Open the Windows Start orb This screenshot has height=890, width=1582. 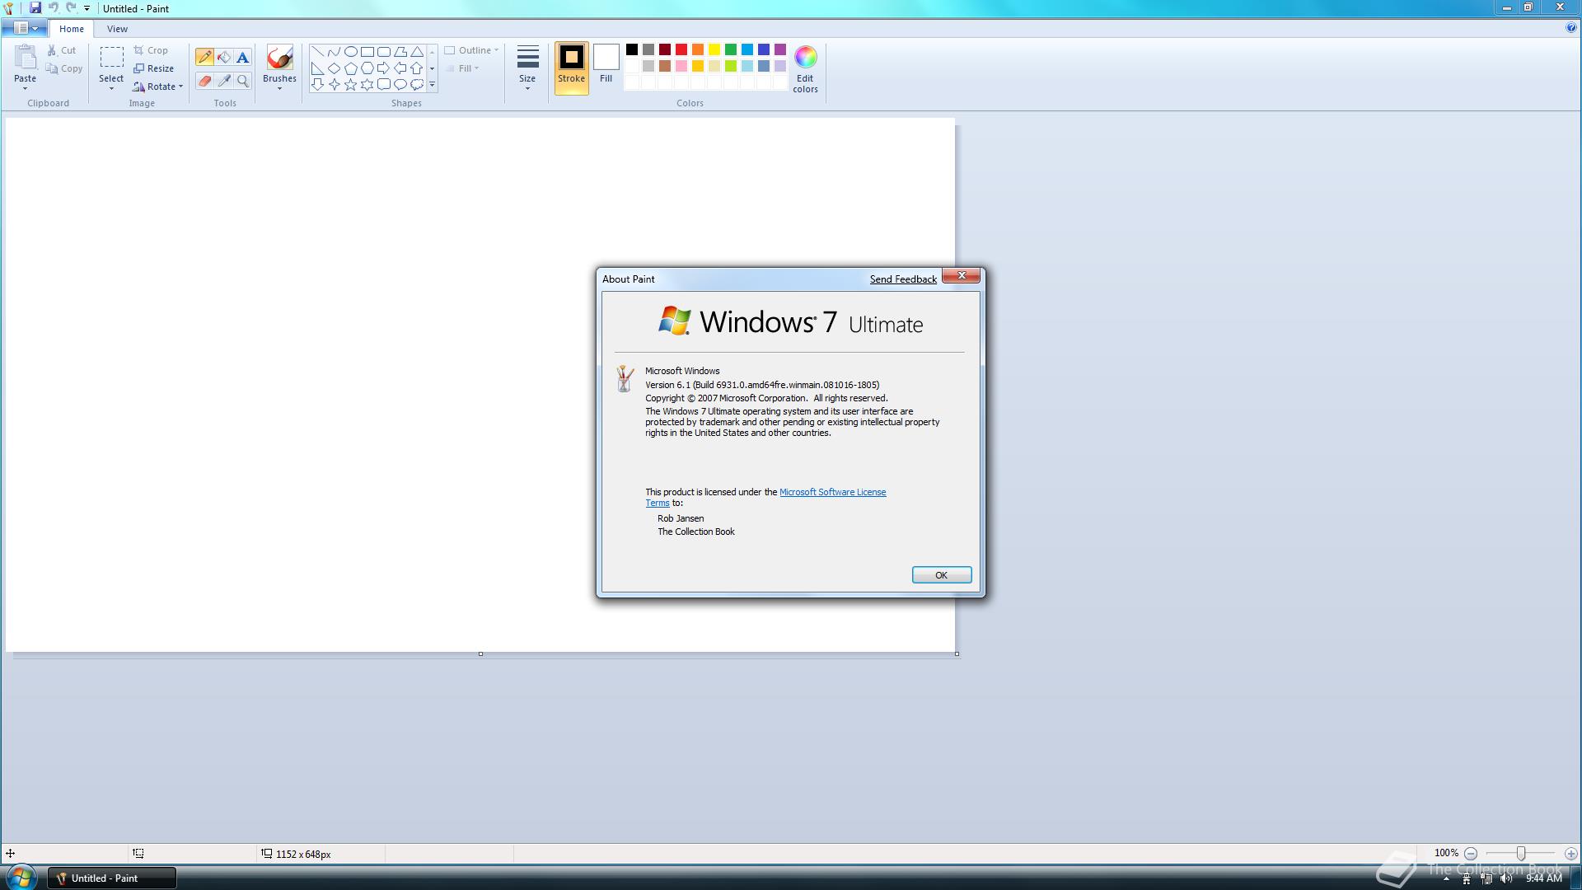(x=21, y=877)
